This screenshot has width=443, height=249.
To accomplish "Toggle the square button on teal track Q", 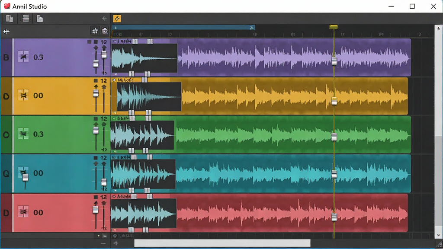I will (96, 157).
